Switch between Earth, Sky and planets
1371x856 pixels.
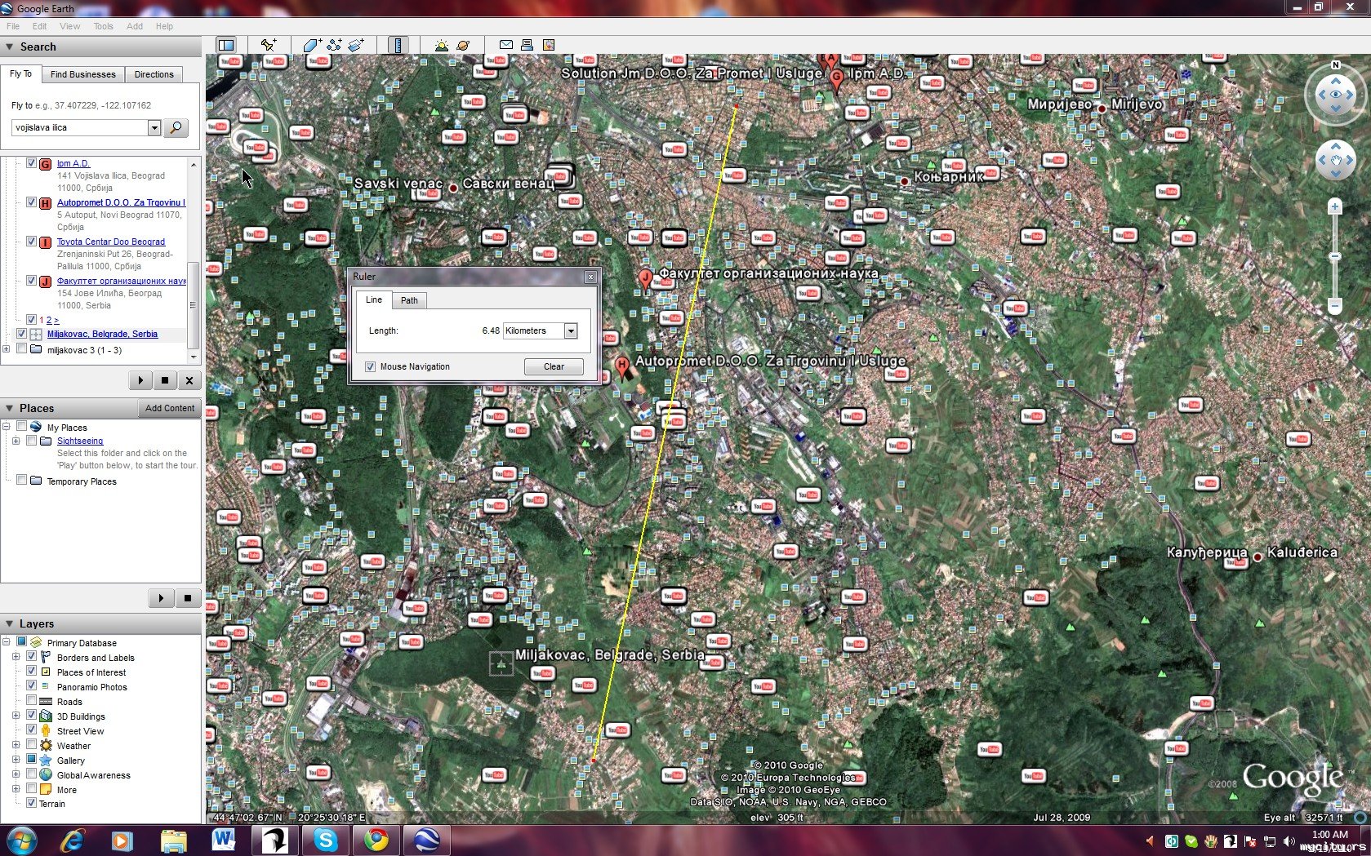[463, 46]
